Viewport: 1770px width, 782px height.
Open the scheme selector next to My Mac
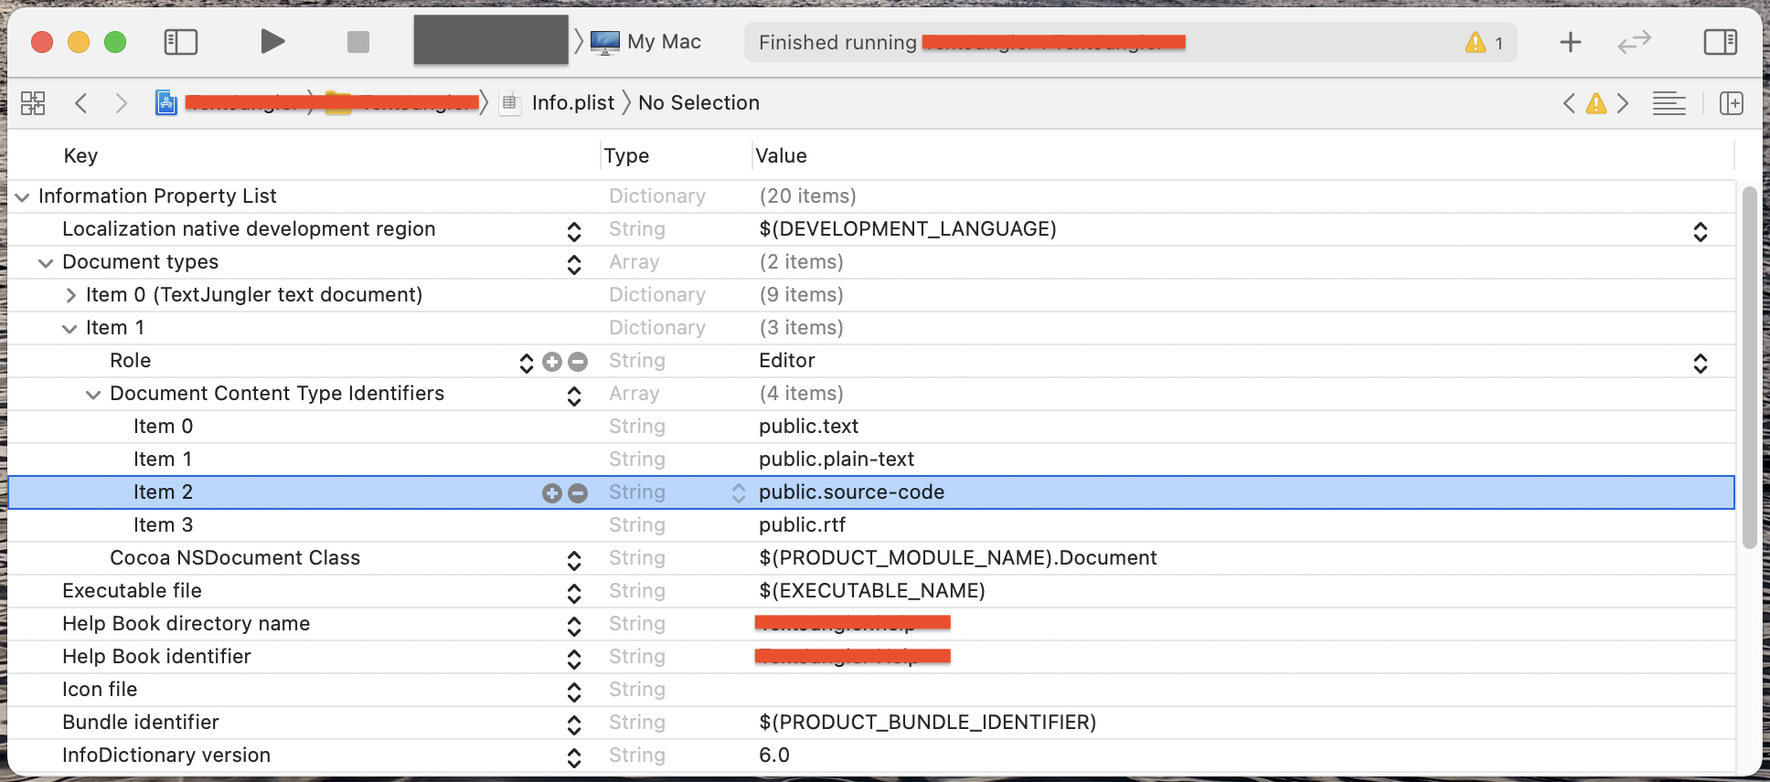coord(491,40)
